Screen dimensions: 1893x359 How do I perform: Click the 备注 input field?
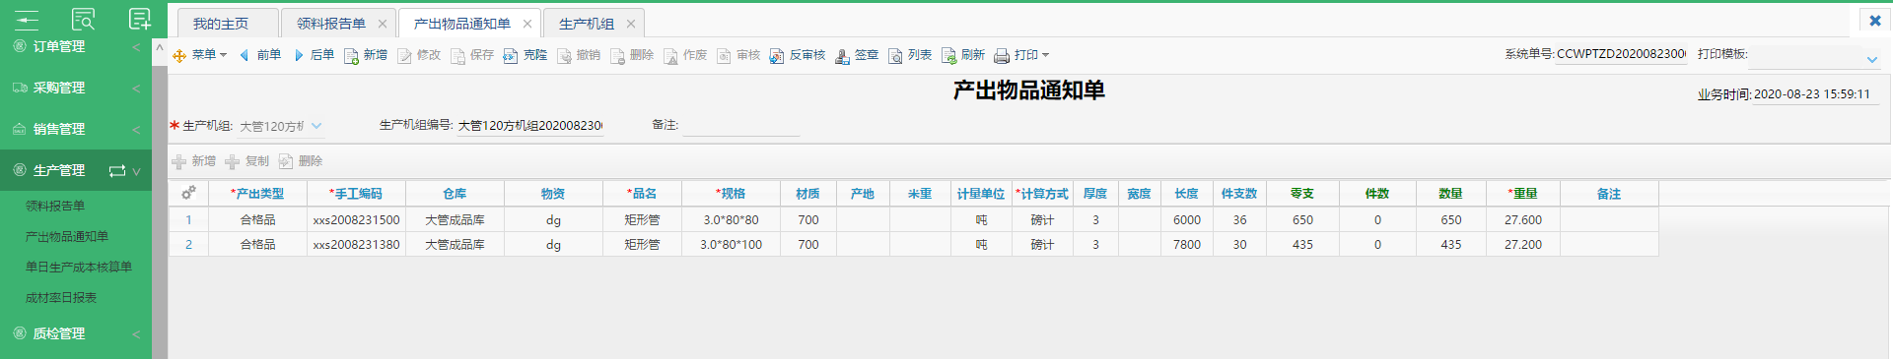pyautogui.click(x=740, y=126)
